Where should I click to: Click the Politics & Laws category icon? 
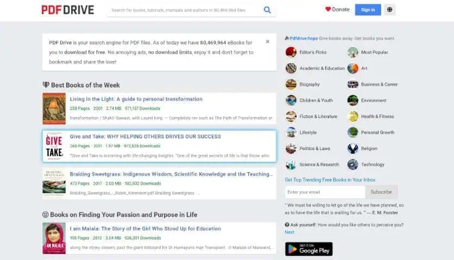coord(291,148)
